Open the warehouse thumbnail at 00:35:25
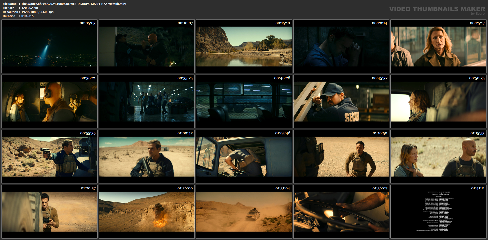The height and width of the screenshot is (240, 488). click(x=147, y=101)
